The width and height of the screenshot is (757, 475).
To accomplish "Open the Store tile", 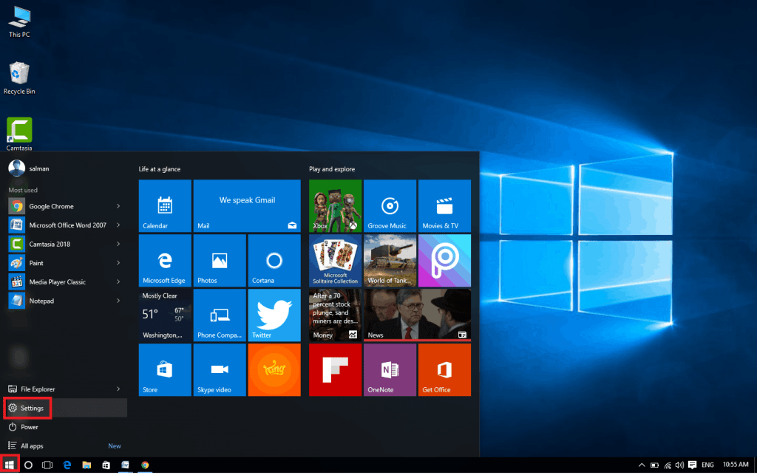I will pos(164,369).
